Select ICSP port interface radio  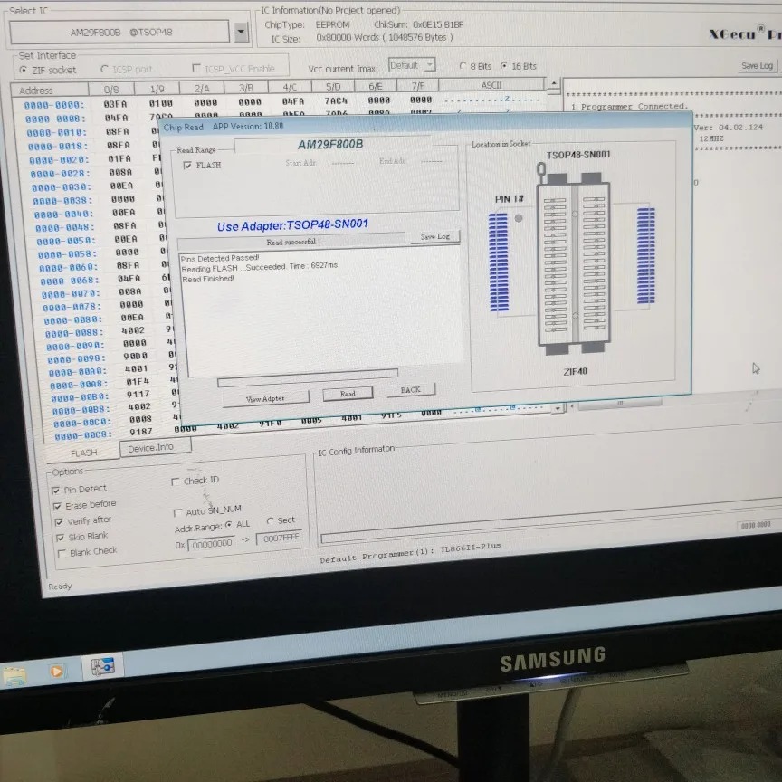point(104,69)
